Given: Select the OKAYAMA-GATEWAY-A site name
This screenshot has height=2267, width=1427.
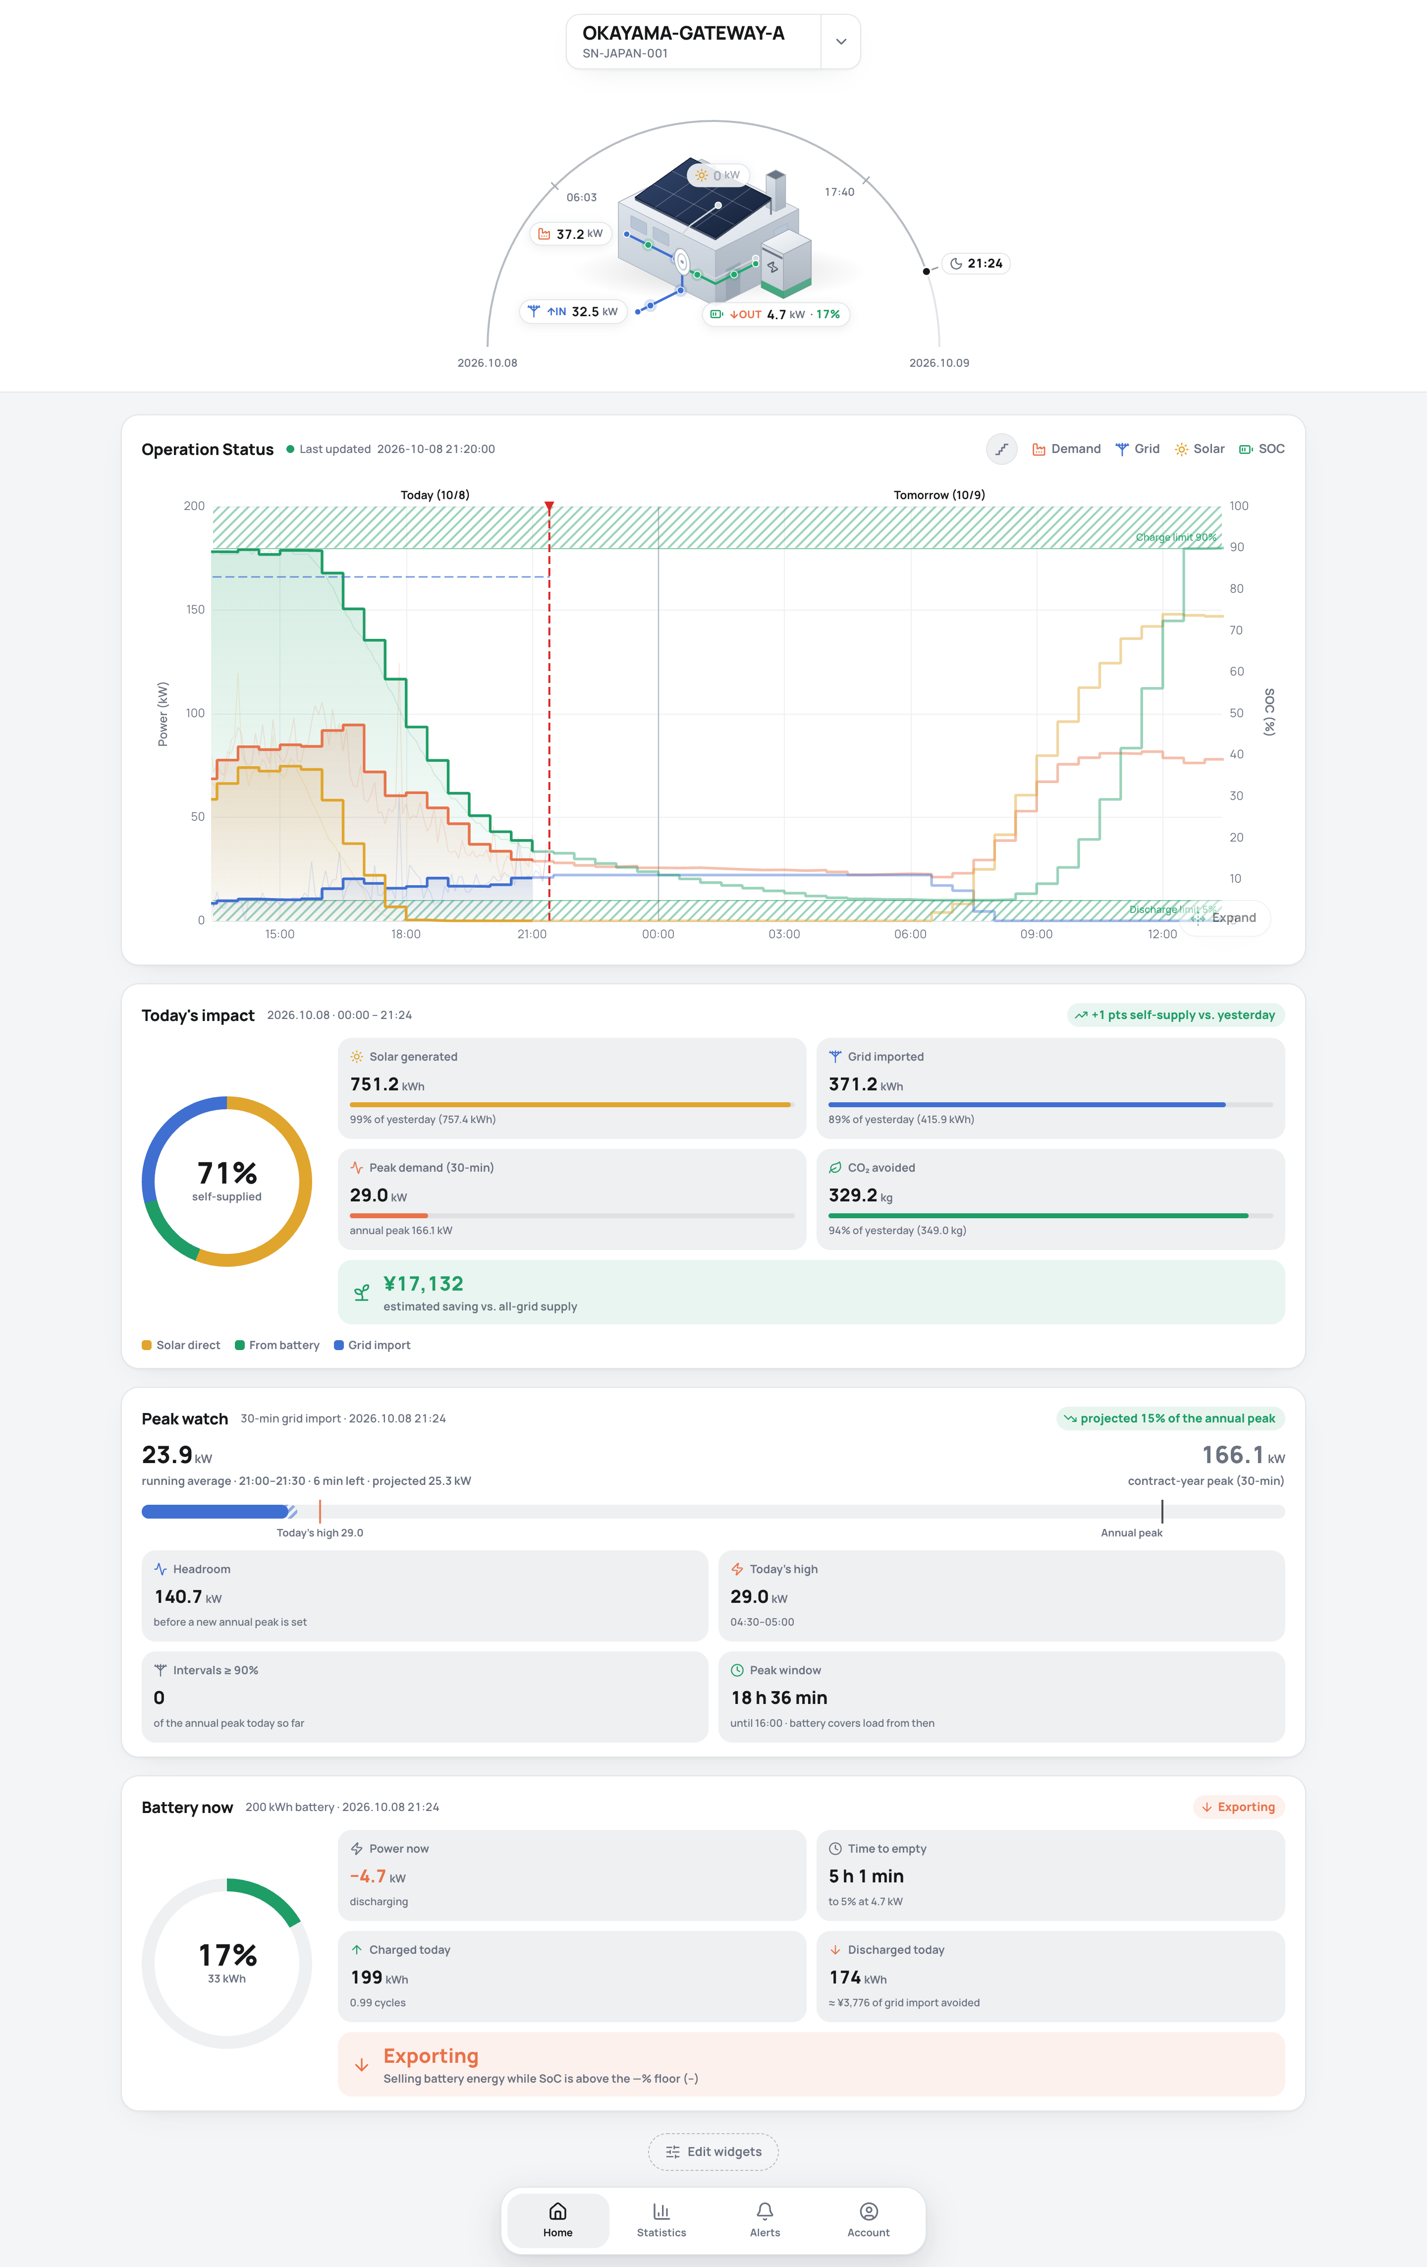Looking at the screenshot, I should [683, 33].
